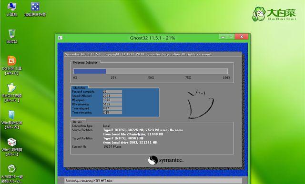Click the DaBaiCai logo on the desktop
Screen dimensions: 305x184
pyautogui.click(x=274, y=14)
